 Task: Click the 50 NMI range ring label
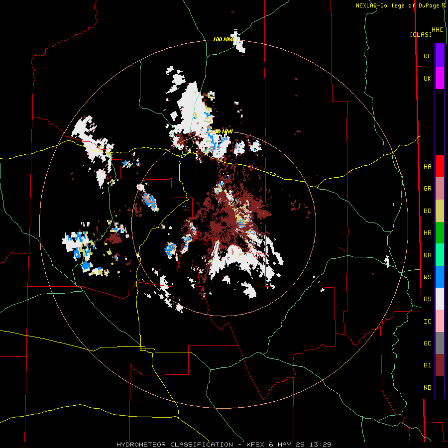[224, 132]
